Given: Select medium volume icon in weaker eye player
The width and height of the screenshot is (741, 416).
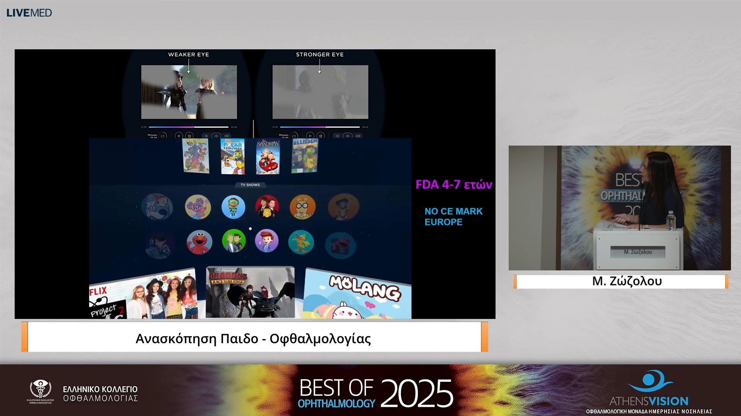Looking at the screenshot, I should tap(217, 136).
